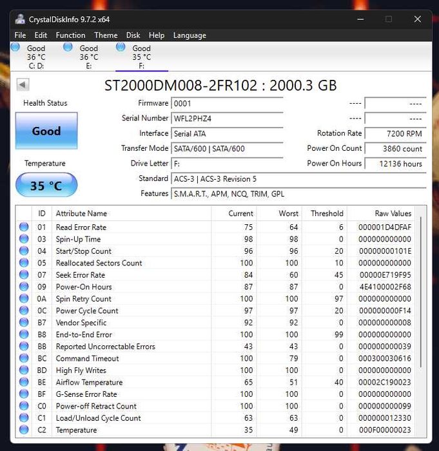Click status orb for Reallocated Sectors Count
This screenshot has width=439, height=451.
click(24, 263)
